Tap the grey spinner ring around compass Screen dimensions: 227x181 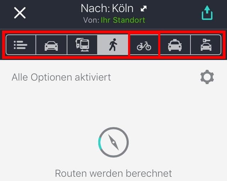point(113,142)
